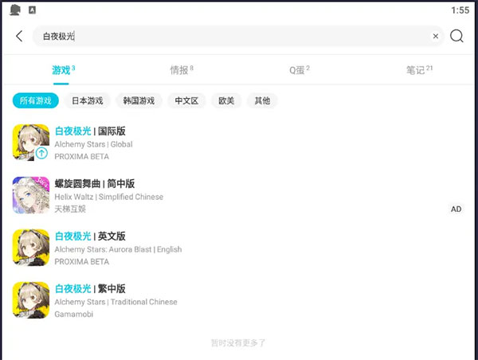Open the 螺旋圆舞曲 game icon
Viewport: 478px width, 360px height.
tap(31, 195)
